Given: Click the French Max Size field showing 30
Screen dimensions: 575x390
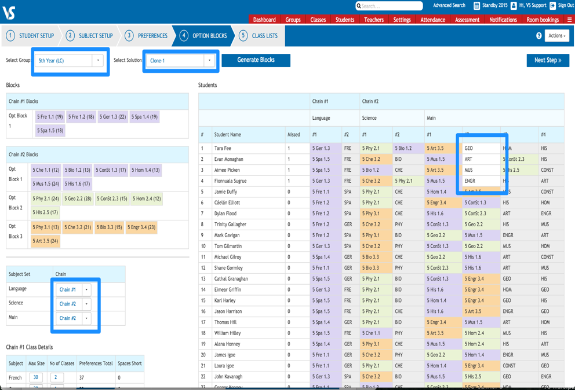Looking at the screenshot, I should coord(35,377).
